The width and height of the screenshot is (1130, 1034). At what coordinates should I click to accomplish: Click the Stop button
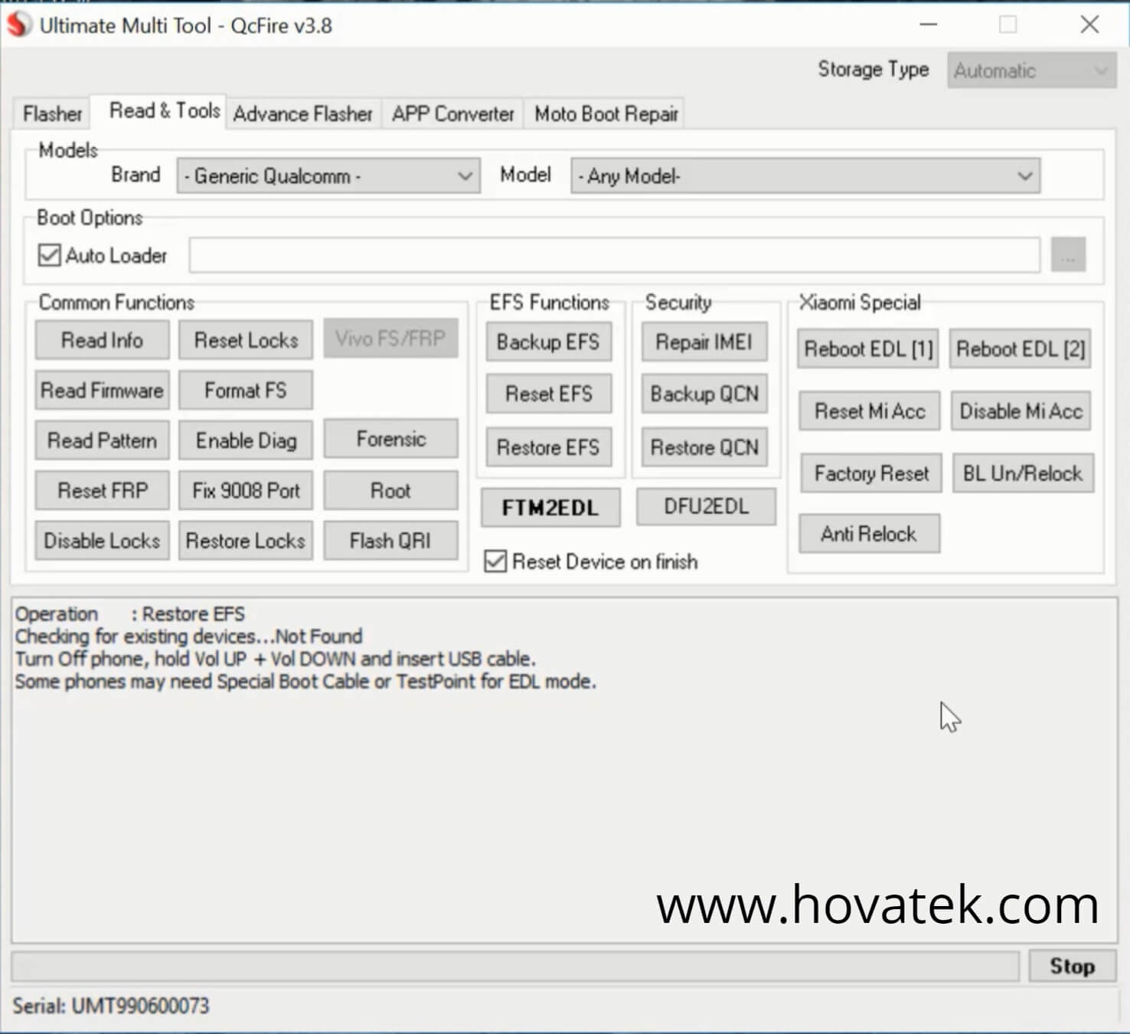click(1072, 966)
